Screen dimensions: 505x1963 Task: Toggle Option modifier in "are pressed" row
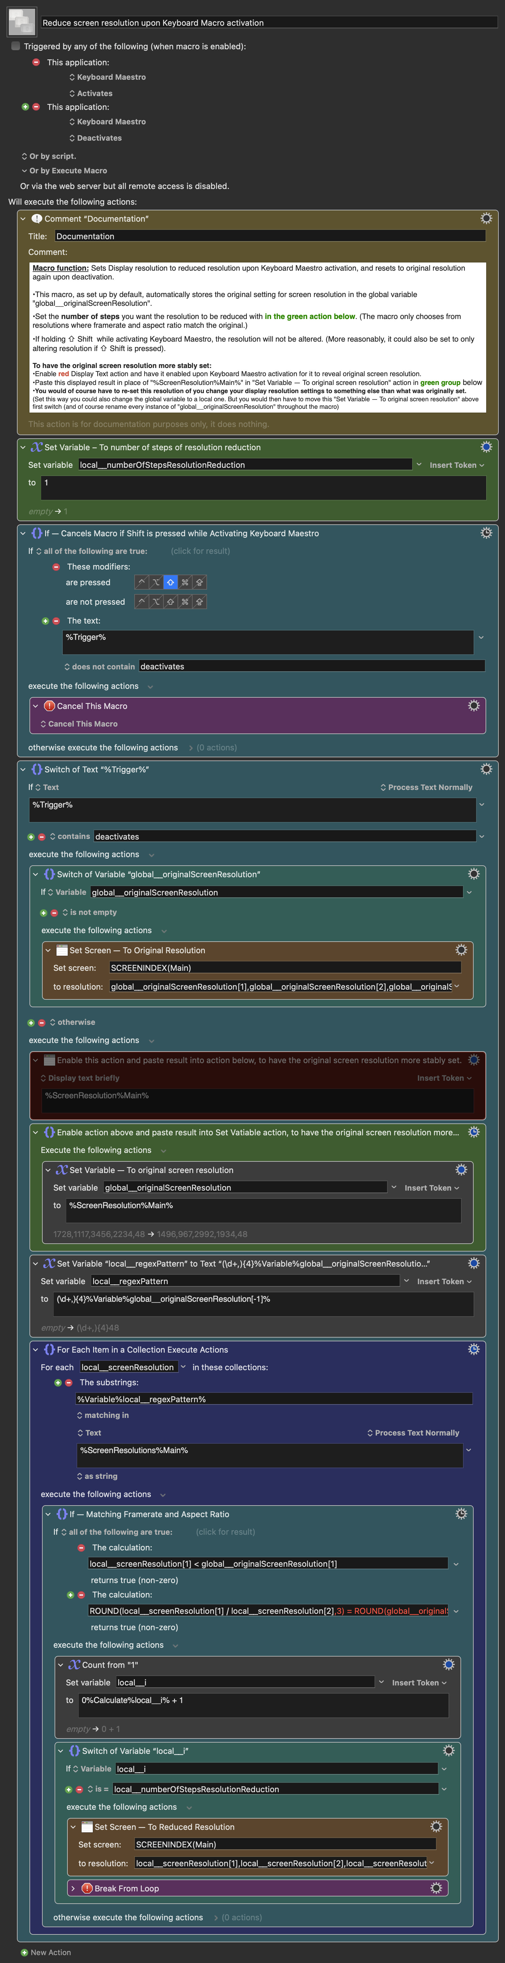pos(156,582)
